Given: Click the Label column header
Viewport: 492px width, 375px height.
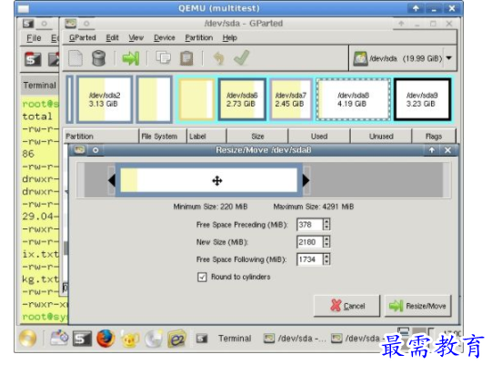Looking at the screenshot, I should 206,137.
